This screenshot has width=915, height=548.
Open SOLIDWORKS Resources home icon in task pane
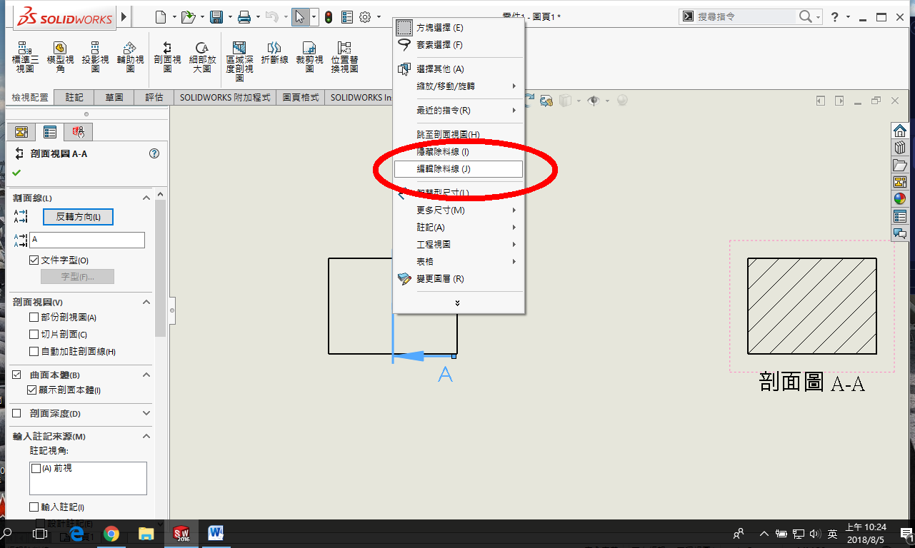[900, 131]
